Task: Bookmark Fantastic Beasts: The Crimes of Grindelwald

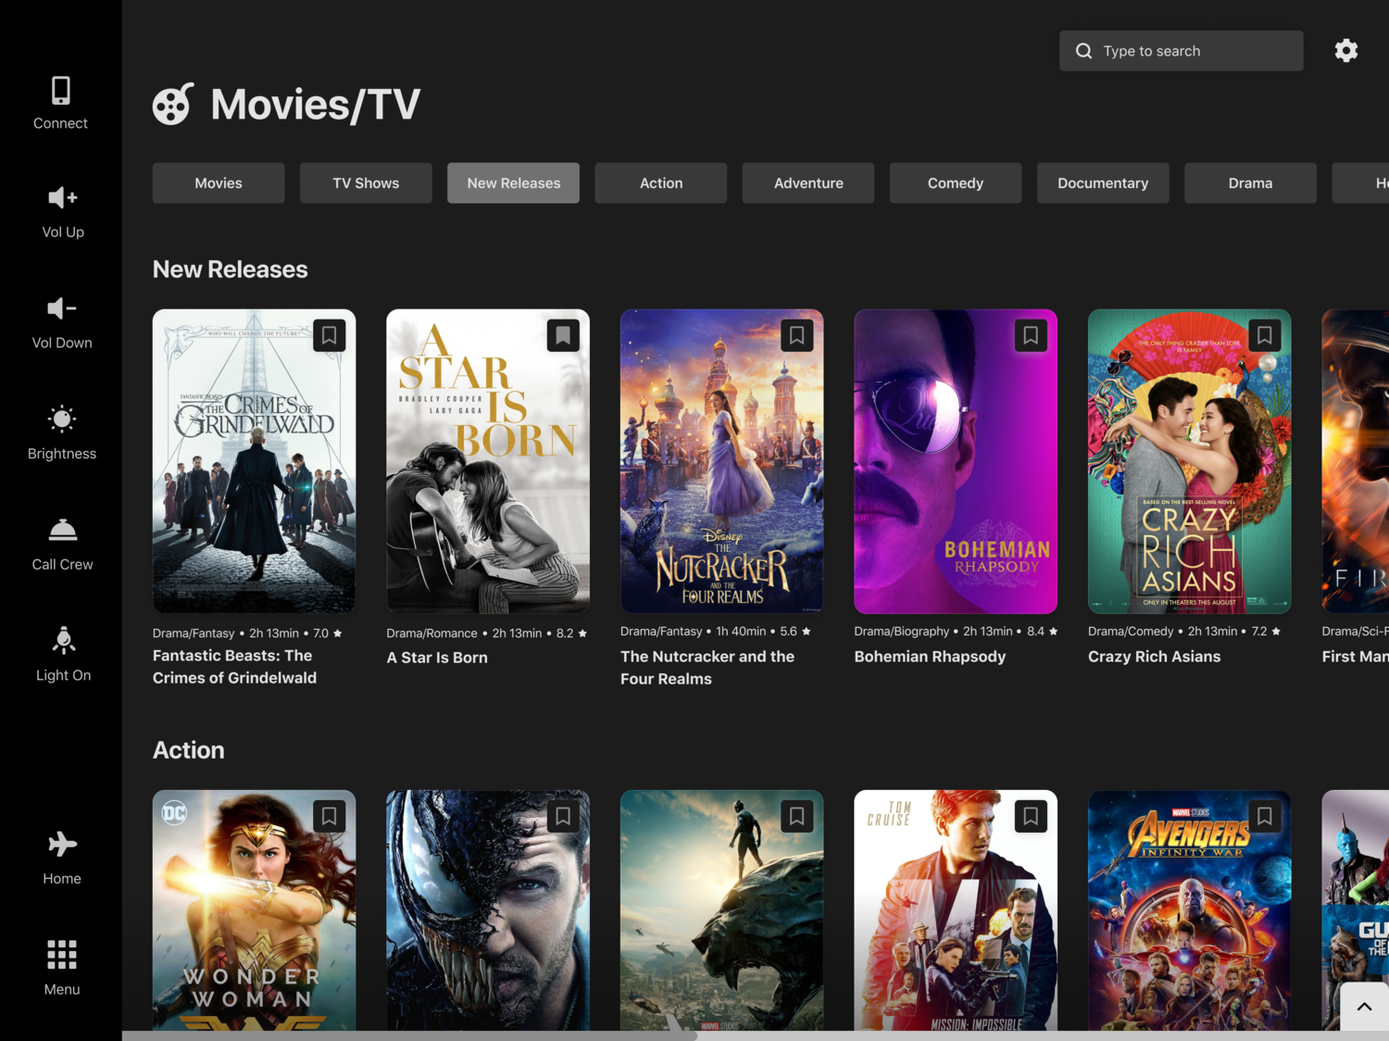Action: coord(330,335)
